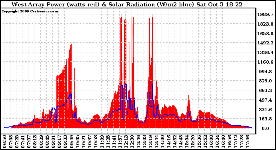The image size is (276, 150).
Task: Click the 08:29 time label
Action: pyautogui.click(x=41, y=142)
